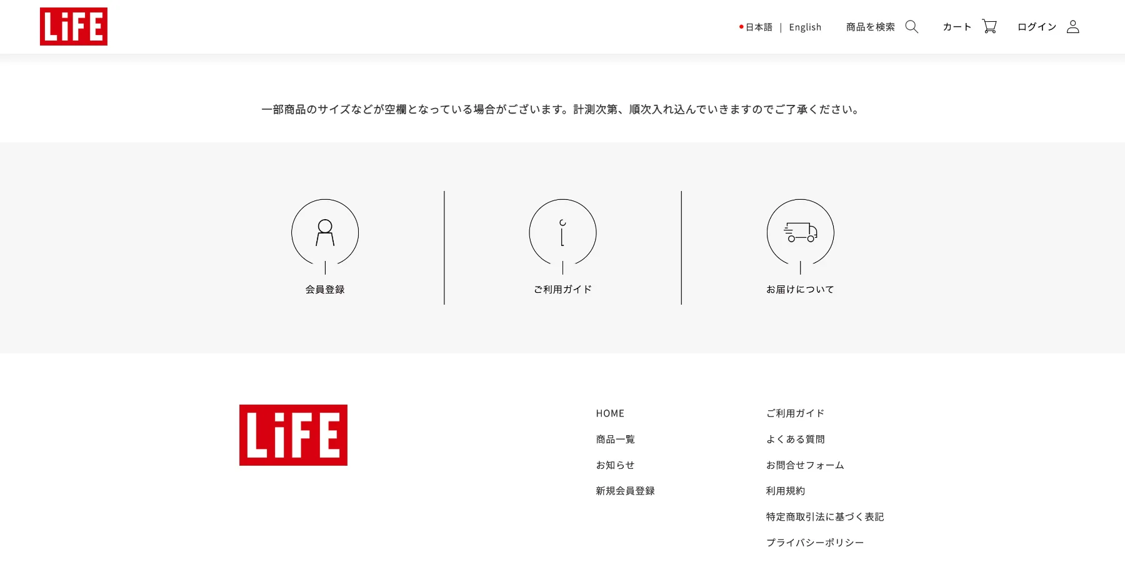
Task: Visit よくある質問 link
Action: [796, 440]
